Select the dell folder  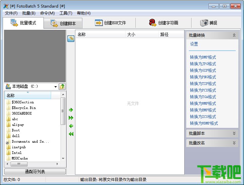tap(13, 136)
